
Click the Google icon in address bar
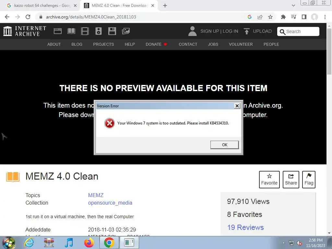pyautogui.click(x=250, y=17)
